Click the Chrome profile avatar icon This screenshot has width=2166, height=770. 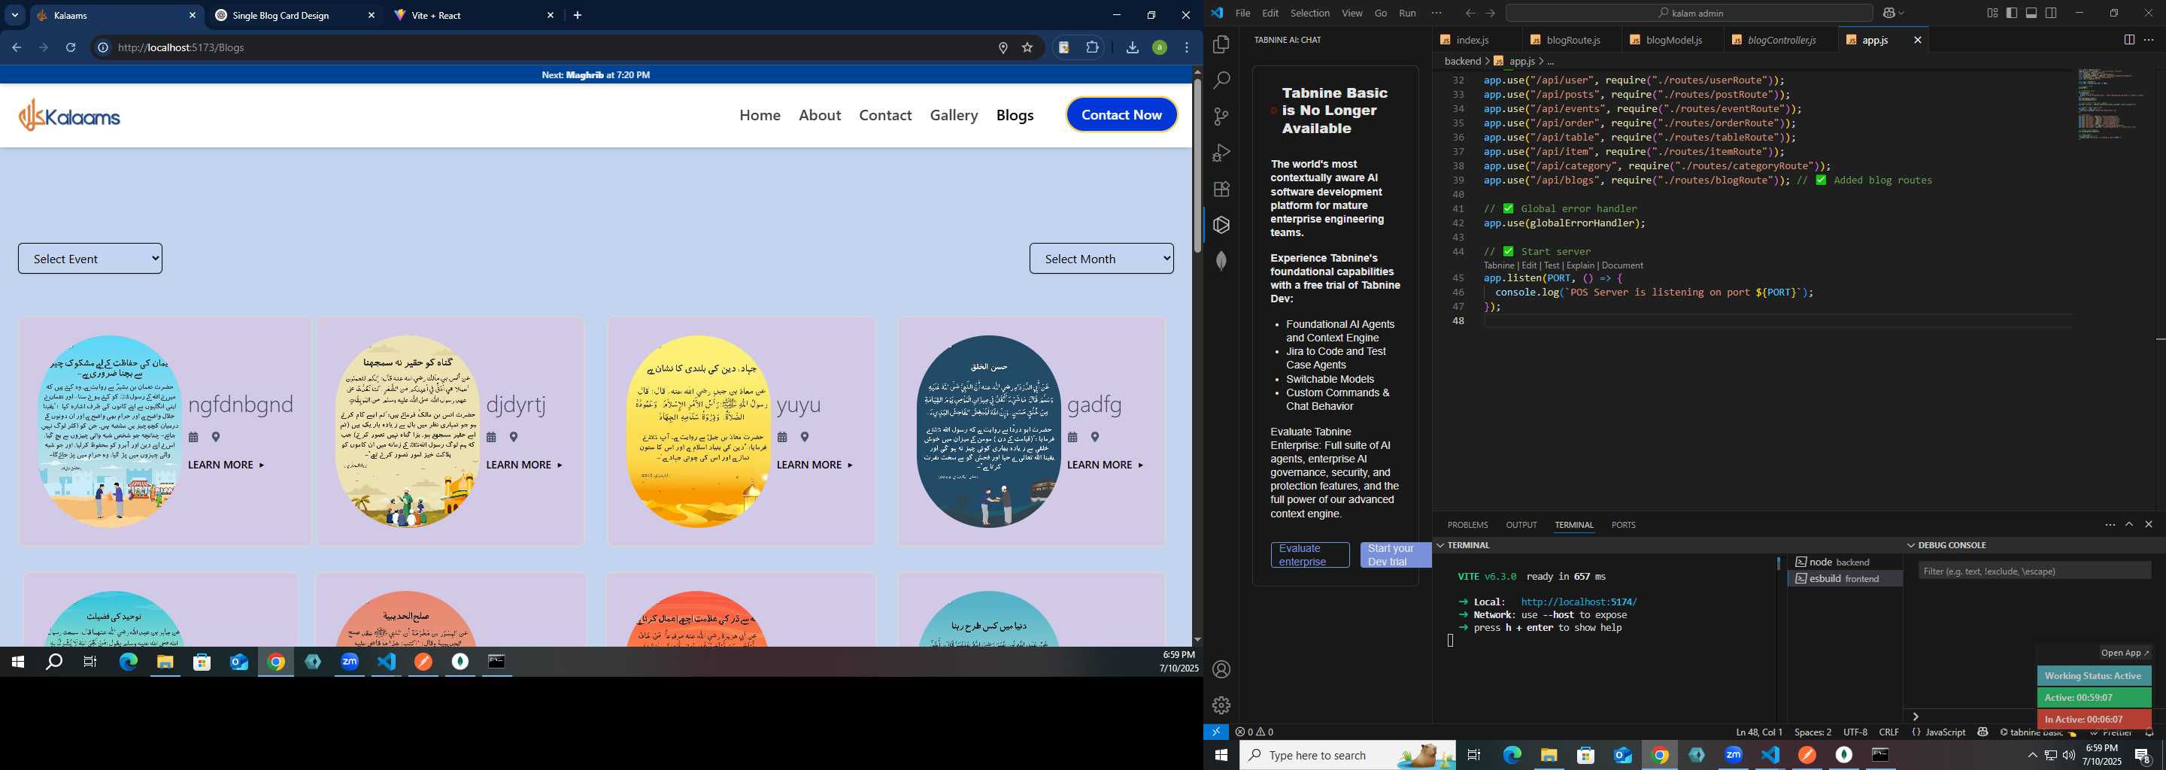(x=1160, y=47)
